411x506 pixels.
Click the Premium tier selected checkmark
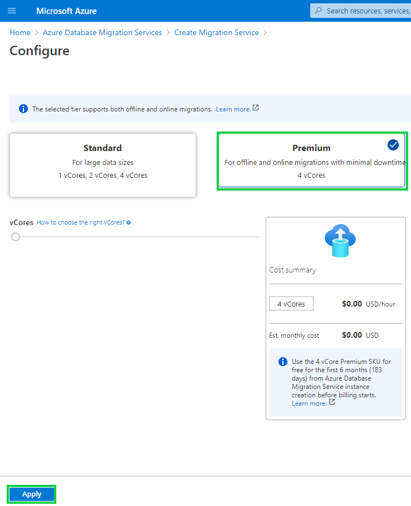(x=393, y=145)
